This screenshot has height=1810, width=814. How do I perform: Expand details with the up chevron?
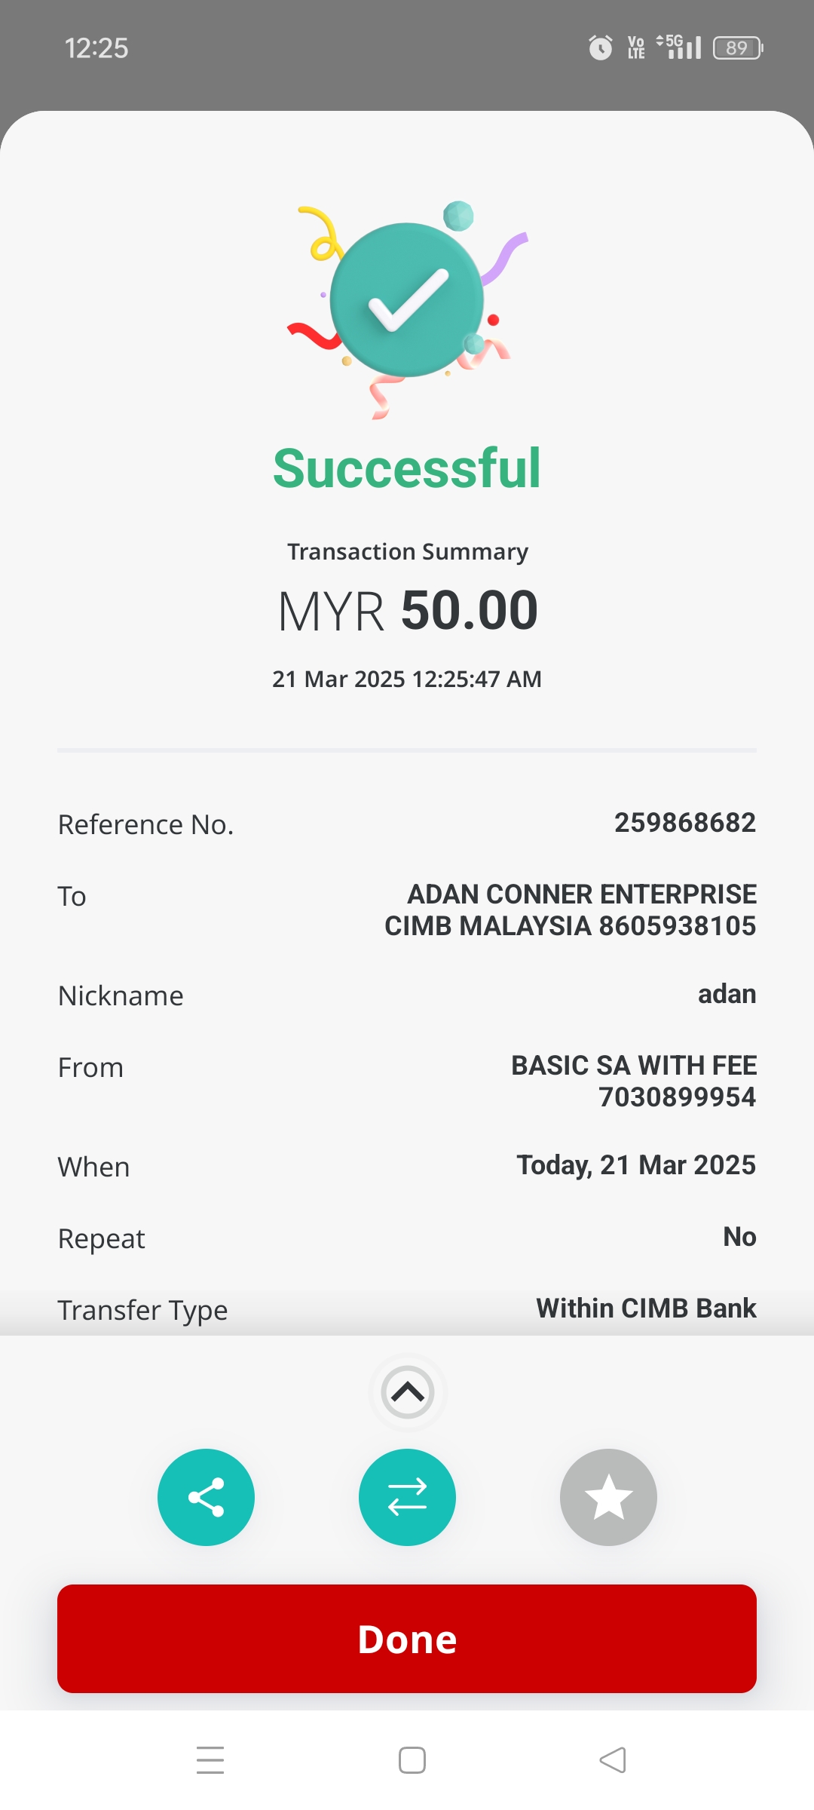click(x=407, y=1391)
